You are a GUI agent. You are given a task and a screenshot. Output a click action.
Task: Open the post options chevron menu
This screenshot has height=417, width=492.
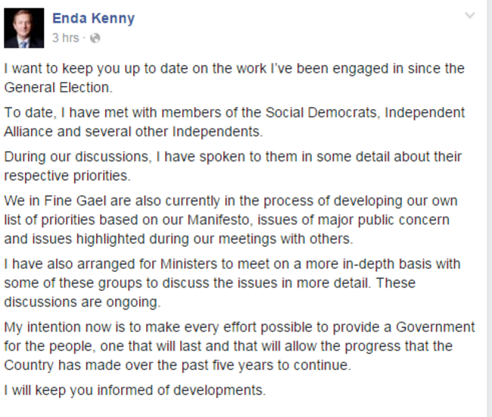(469, 15)
